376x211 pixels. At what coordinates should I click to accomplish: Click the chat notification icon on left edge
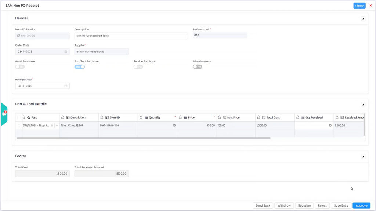tap(4, 114)
